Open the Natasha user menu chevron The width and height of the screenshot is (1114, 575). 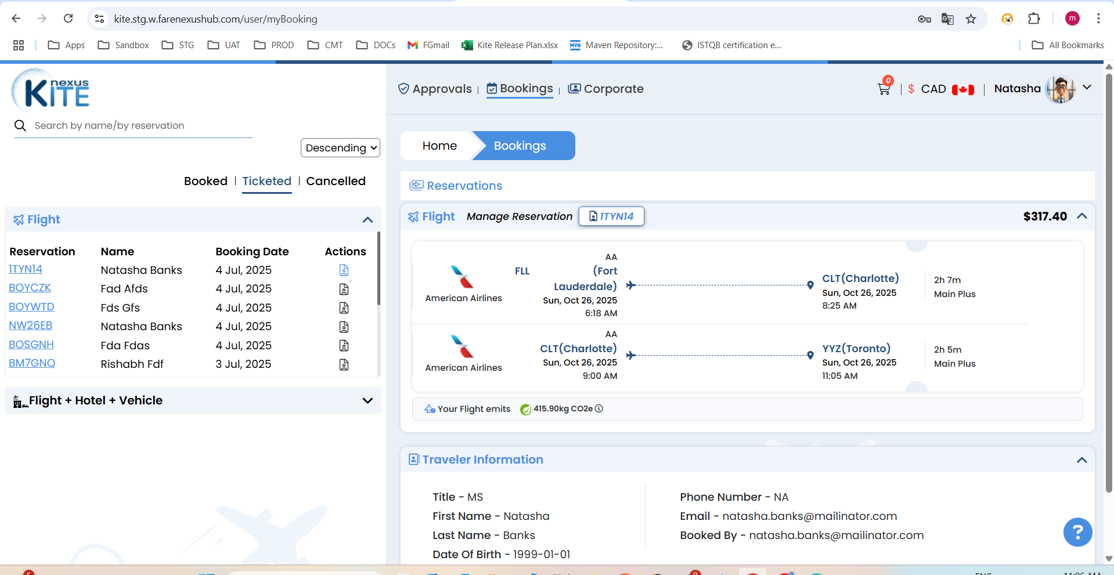(x=1087, y=88)
